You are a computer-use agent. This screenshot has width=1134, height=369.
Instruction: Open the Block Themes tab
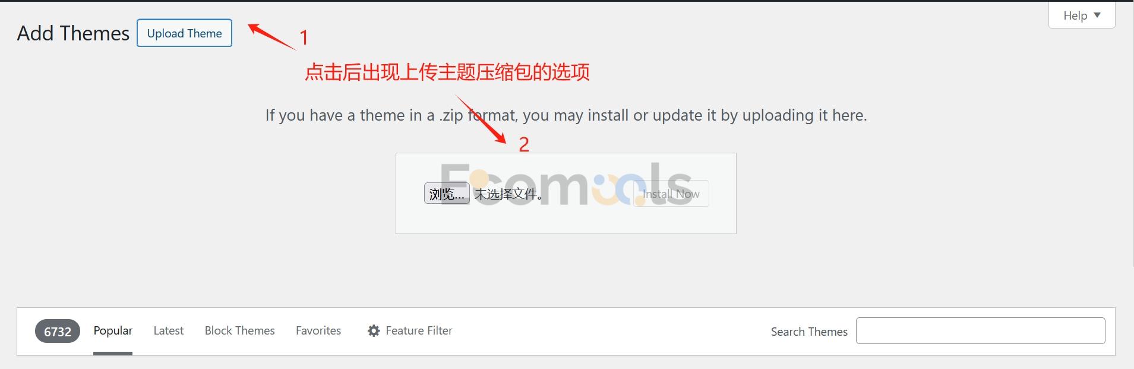[240, 331]
